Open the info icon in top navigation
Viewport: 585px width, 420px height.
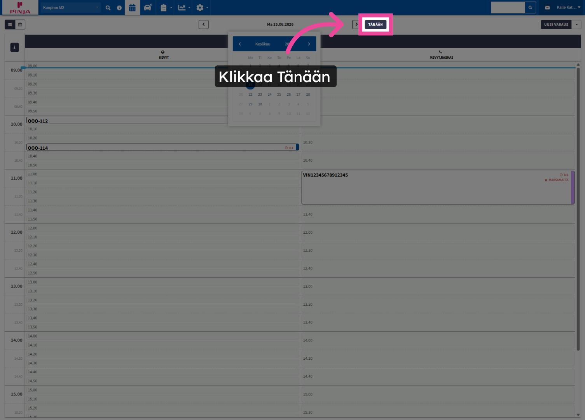pos(119,7)
